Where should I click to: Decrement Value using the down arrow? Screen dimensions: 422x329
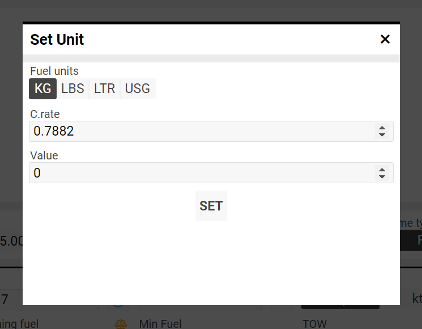click(x=382, y=176)
